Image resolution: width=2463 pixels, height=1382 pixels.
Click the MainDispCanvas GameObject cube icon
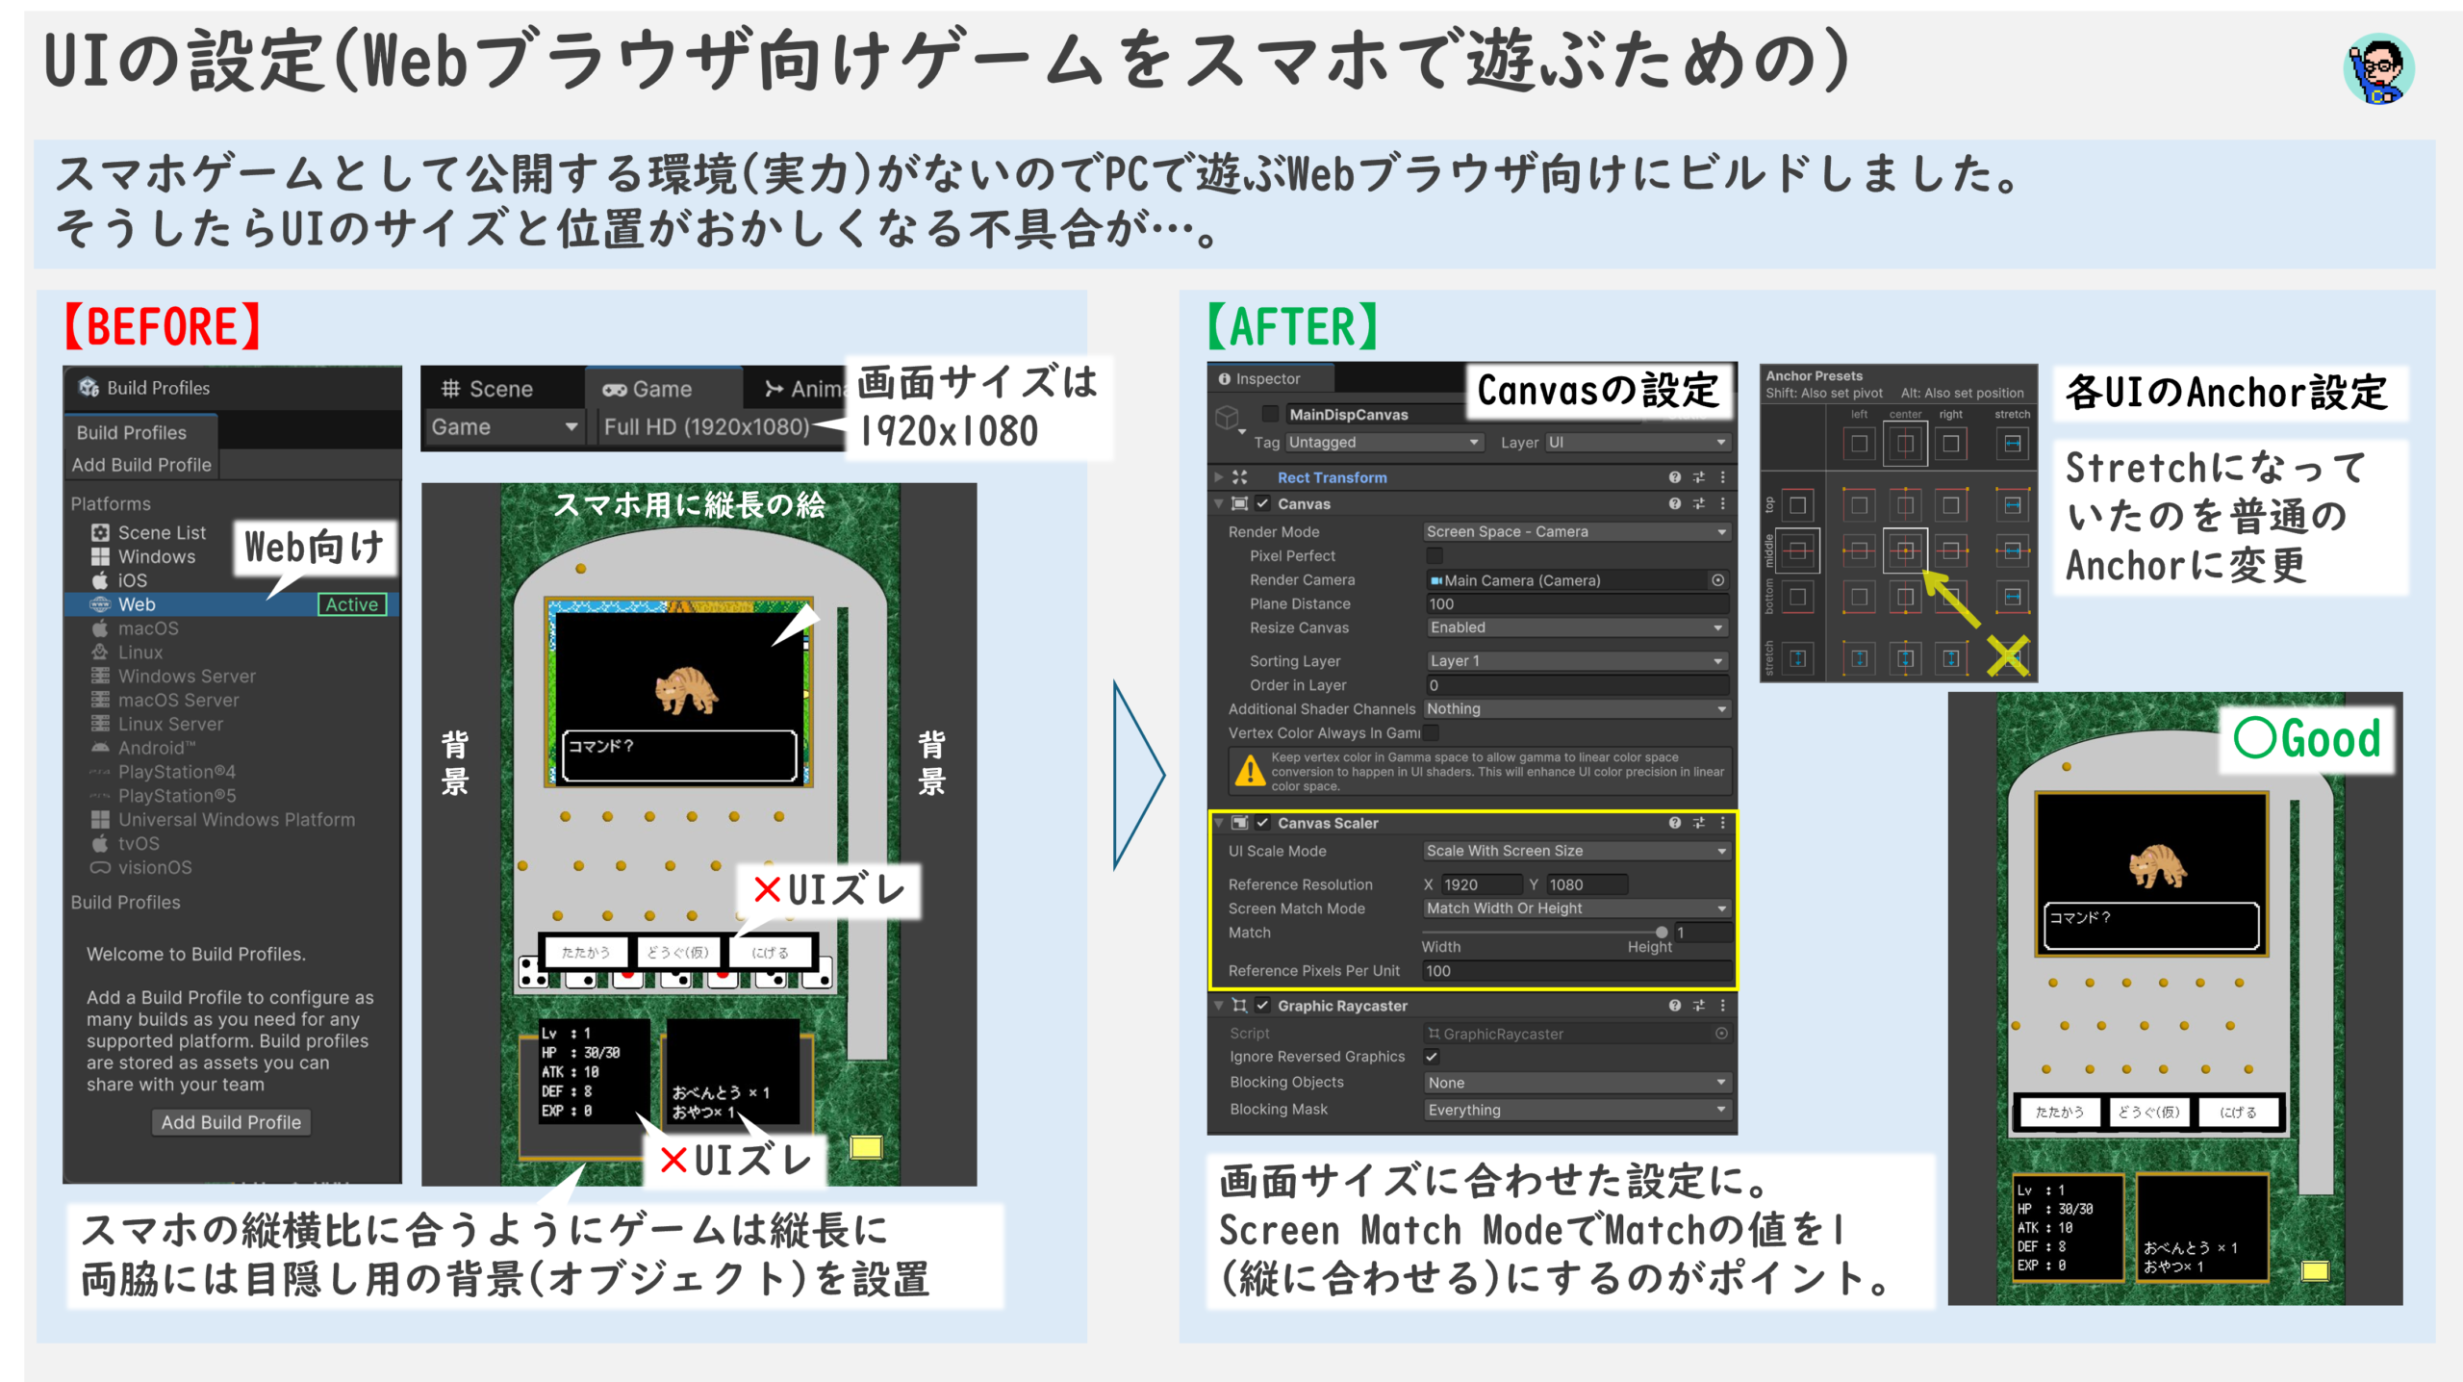pos(1228,417)
